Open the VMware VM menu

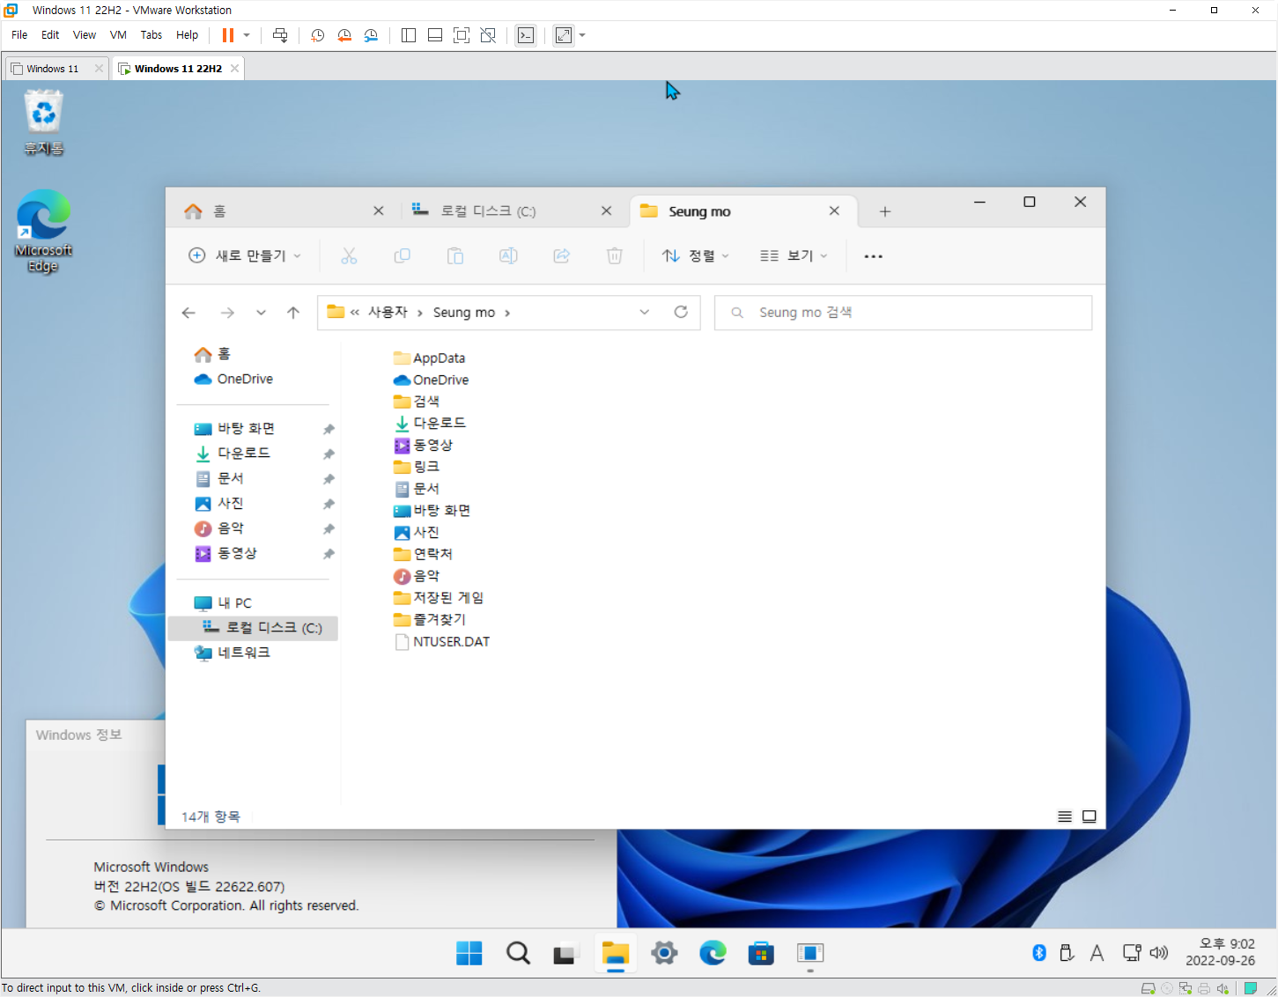(118, 35)
